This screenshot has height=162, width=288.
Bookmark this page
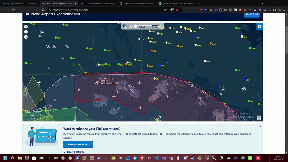[x=43, y=10]
